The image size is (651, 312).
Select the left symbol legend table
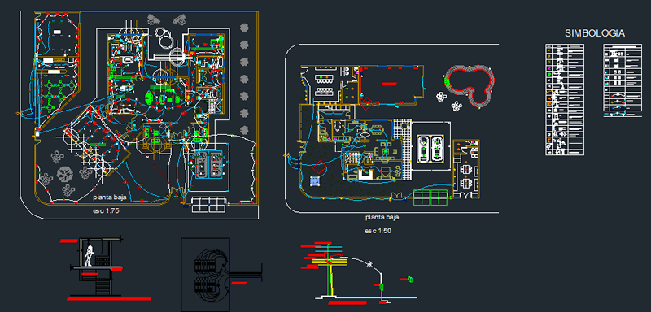point(565,99)
